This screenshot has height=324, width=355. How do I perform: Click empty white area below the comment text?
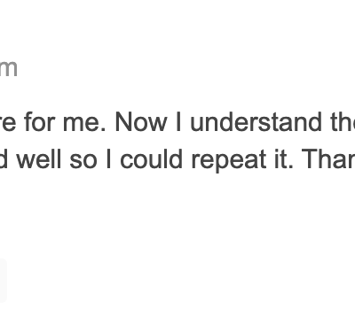click(x=177, y=212)
